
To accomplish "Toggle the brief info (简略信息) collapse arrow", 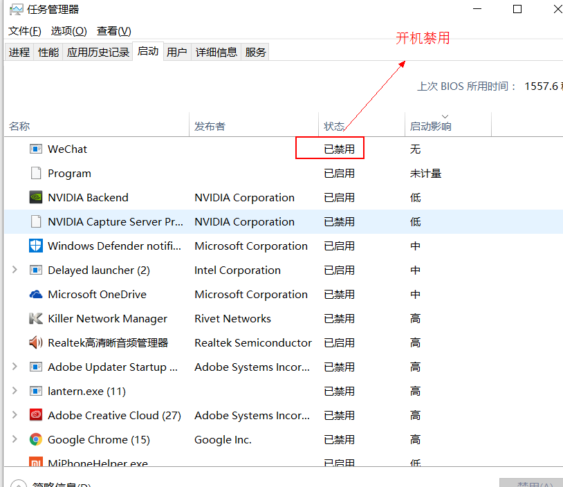I will [19, 484].
